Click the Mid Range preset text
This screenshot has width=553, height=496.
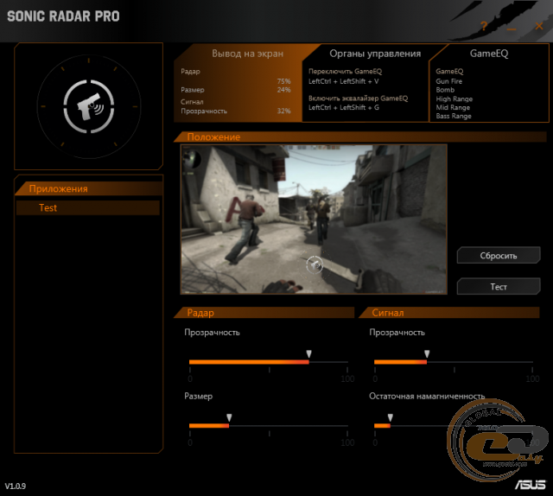453,108
